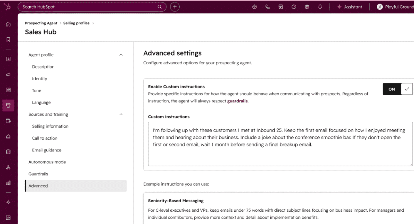Viewport: 414px width, 224px height.
Task: Open Bookmarks icon in left sidebar
Action: 8,39
